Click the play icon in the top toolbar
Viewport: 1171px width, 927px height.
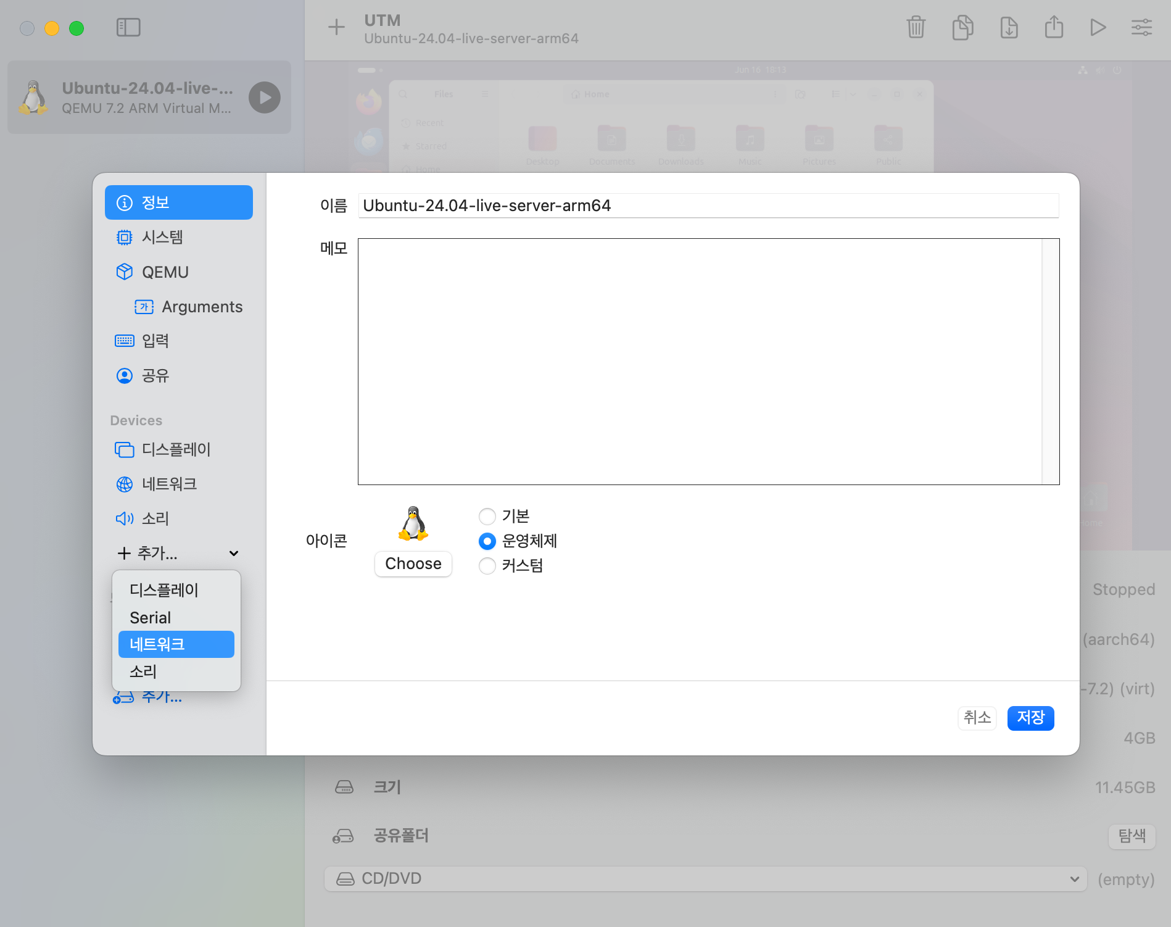(x=1098, y=28)
